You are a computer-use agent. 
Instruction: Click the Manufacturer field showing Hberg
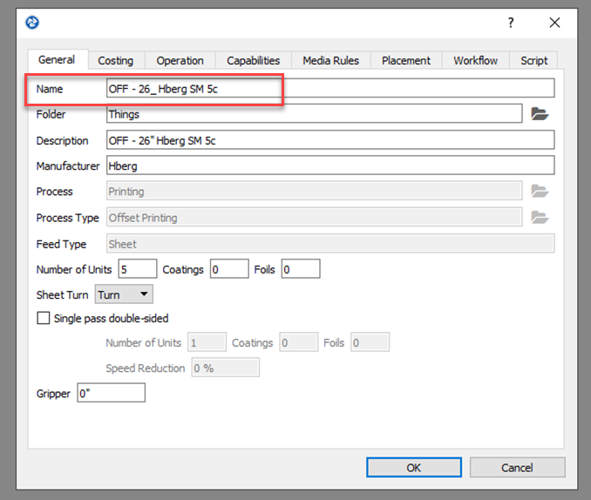[330, 166]
